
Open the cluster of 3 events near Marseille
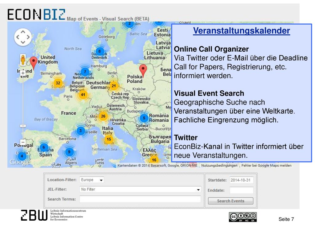pos(81,131)
